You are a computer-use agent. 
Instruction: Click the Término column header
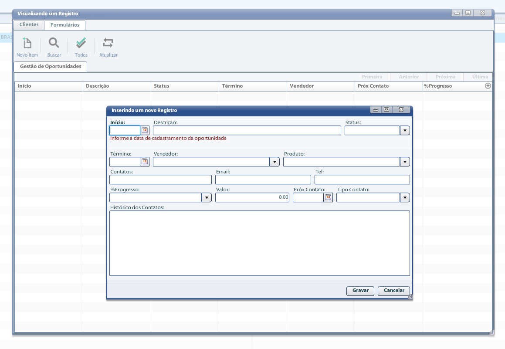coord(253,86)
